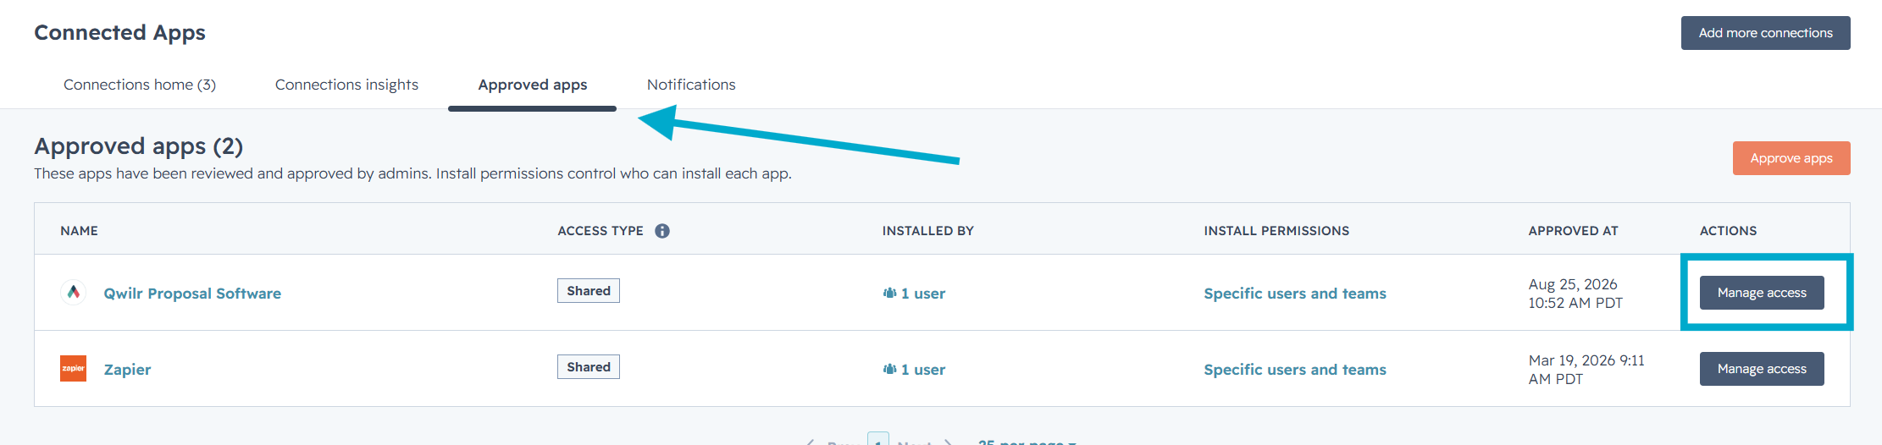Open the Notifications tab
Viewport: 1882px width, 445px height.
point(691,85)
